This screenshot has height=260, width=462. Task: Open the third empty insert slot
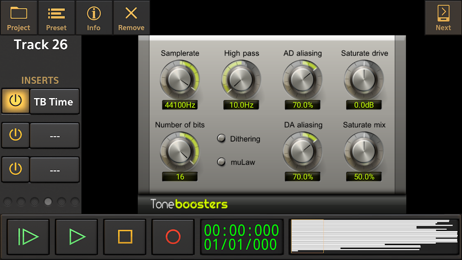pyautogui.click(x=55, y=170)
